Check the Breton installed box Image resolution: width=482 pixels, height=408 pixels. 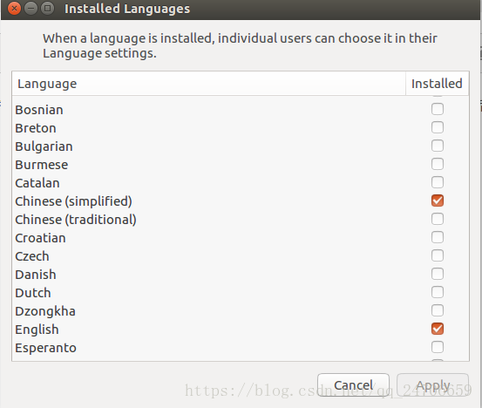pyautogui.click(x=438, y=127)
